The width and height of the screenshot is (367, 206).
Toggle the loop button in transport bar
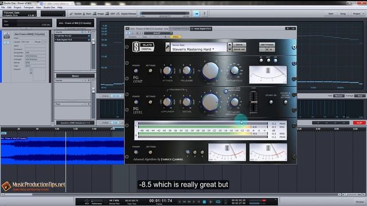(x=218, y=202)
